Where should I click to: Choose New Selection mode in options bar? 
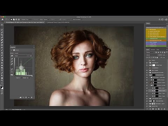point(11,20)
